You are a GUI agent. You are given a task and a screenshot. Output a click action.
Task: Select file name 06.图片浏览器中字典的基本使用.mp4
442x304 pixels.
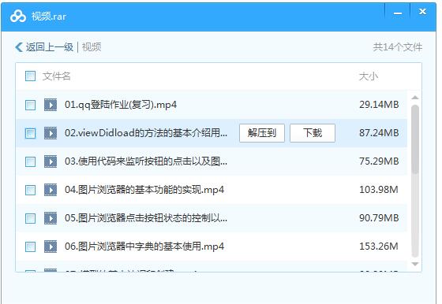144,246
